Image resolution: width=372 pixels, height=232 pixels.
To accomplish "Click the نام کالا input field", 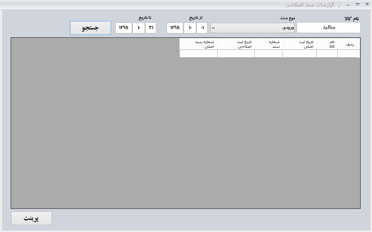I will pyautogui.click(x=328, y=28).
